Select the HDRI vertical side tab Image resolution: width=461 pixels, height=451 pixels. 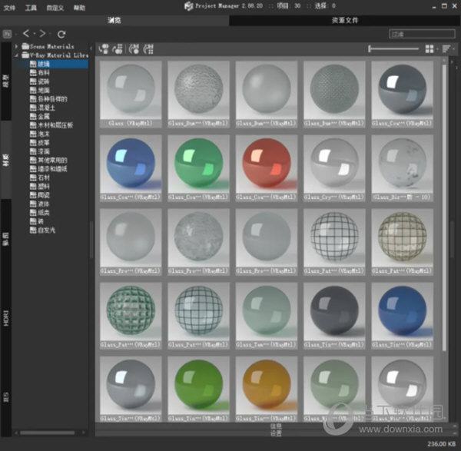point(6,317)
